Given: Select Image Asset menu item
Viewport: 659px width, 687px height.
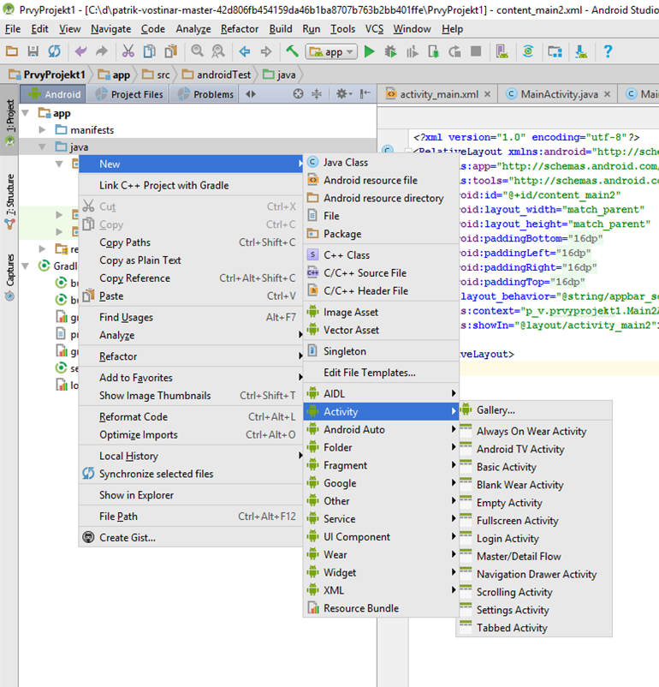Looking at the screenshot, I should [381, 312].
